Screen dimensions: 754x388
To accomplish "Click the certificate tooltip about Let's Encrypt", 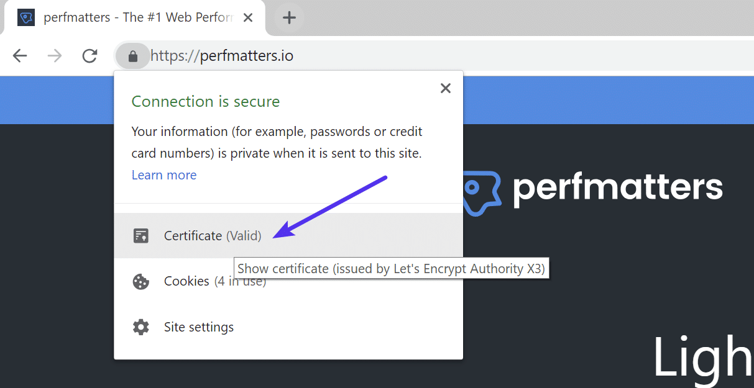I will click(x=392, y=268).
